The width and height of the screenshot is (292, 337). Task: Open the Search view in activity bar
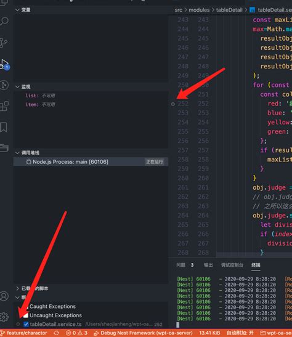click(x=4, y=21)
